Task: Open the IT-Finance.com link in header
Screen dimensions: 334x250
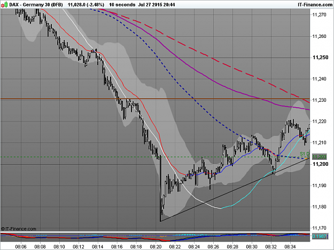Action: (x=315, y=5)
